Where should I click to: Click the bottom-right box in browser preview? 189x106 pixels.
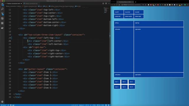coord(139,16)
